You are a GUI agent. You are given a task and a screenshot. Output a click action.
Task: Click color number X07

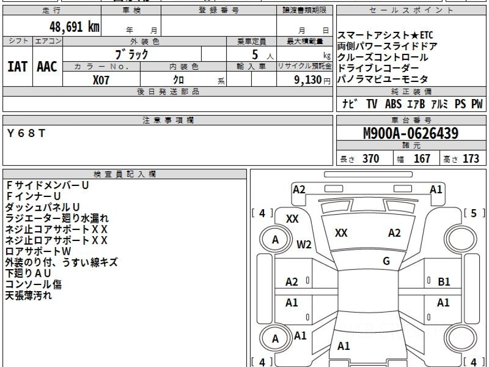(x=101, y=80)
